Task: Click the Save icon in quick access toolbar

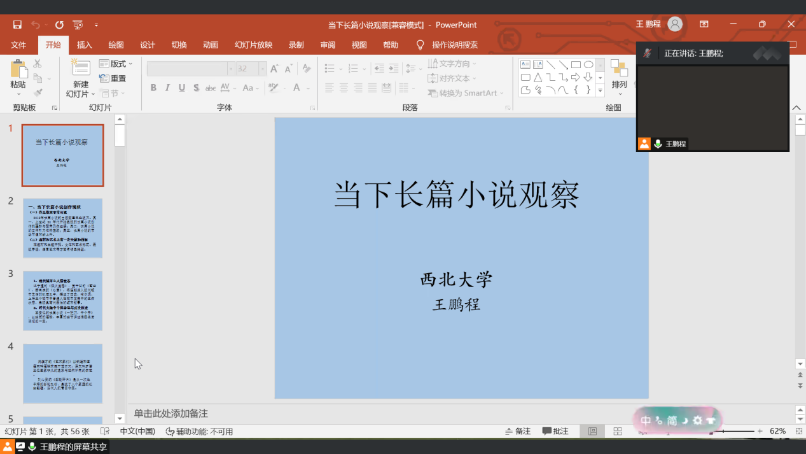Action: [x=17, y=25]
